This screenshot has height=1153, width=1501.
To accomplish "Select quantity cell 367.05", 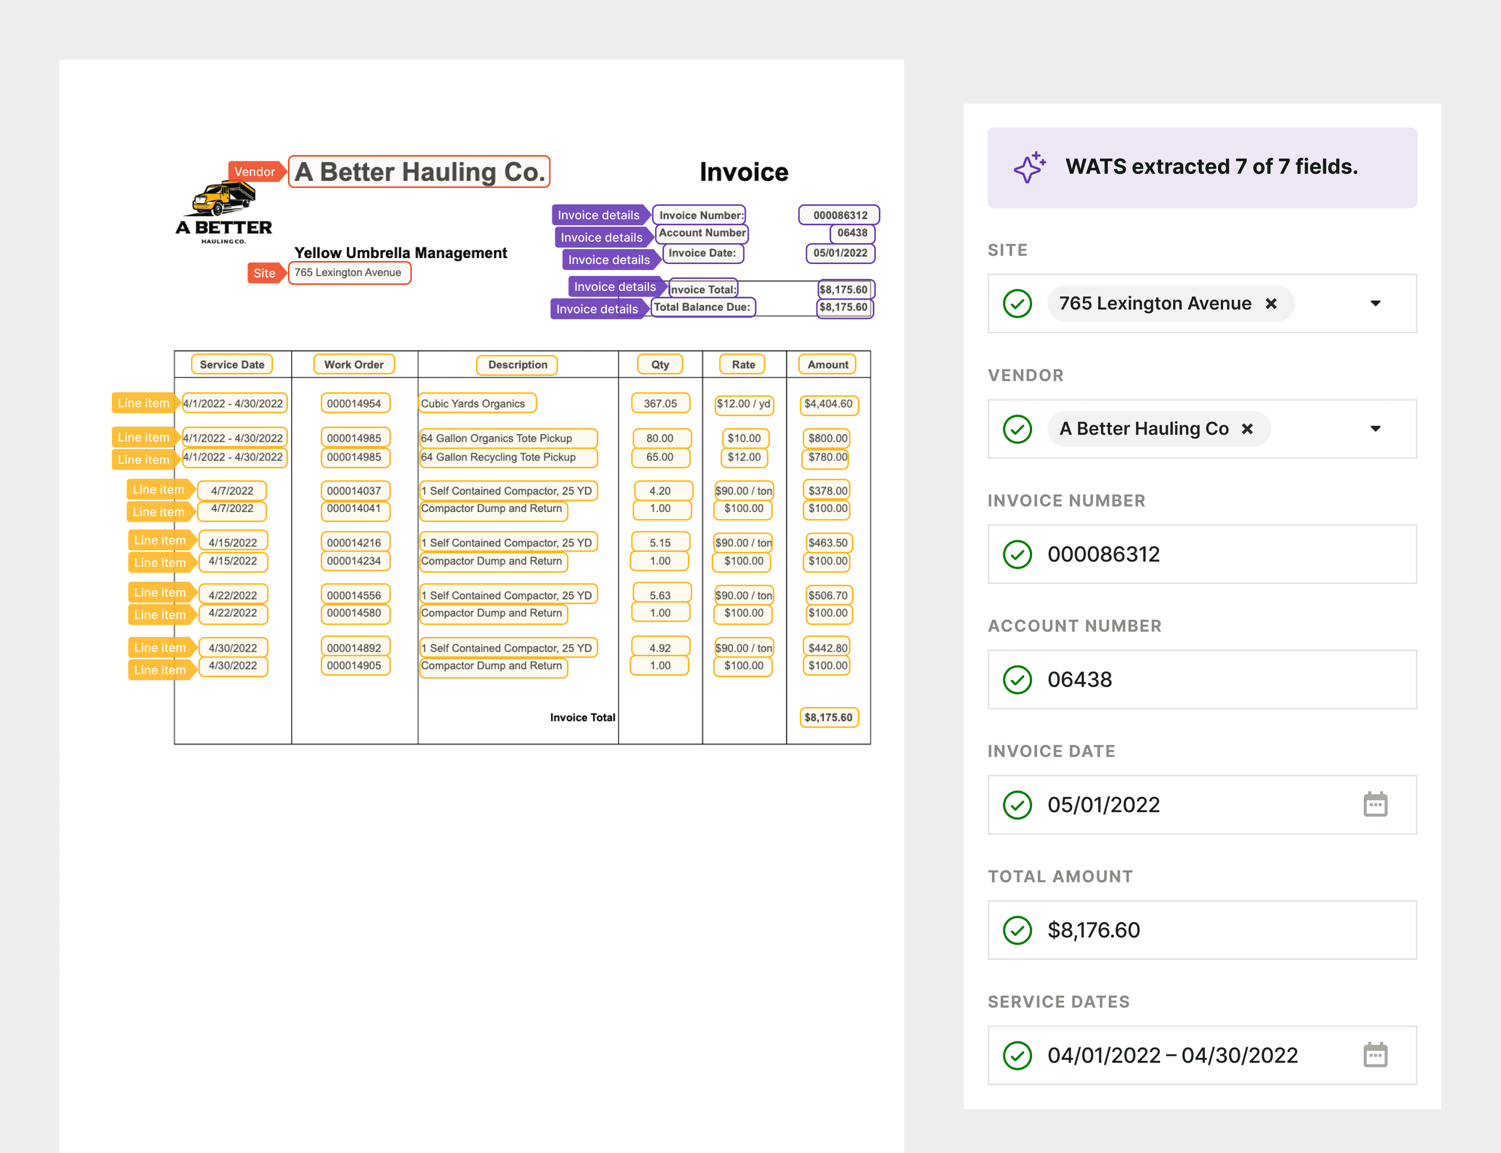I will 660,403.
